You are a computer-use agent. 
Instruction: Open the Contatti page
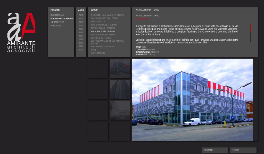(214, 150)
